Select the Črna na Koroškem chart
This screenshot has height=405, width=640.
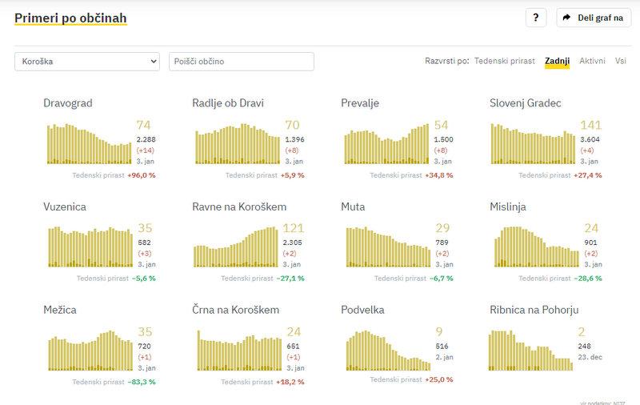(x=237, y=351)
